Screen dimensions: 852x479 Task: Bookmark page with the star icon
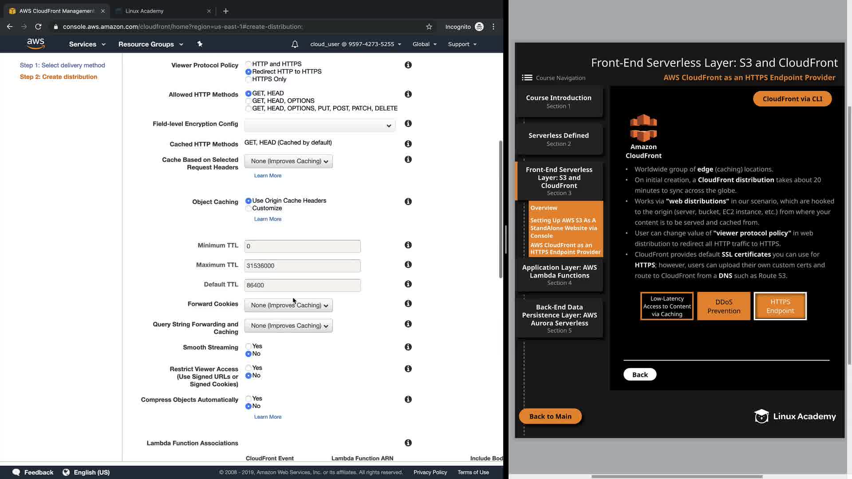click(x=429, y=27)
